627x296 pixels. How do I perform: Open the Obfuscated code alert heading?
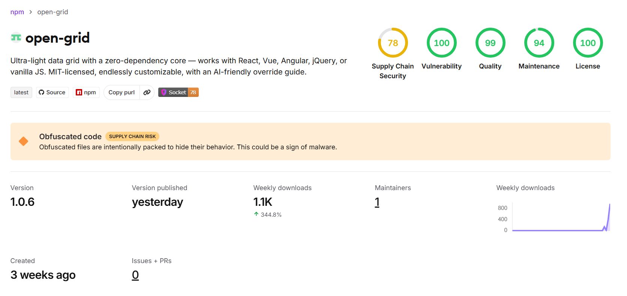(x=70, y=137)
